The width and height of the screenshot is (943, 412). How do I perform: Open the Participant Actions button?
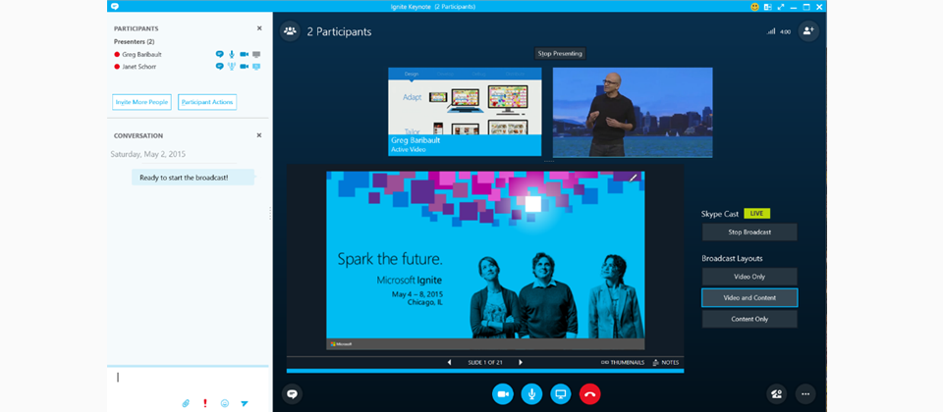[207, 102]
